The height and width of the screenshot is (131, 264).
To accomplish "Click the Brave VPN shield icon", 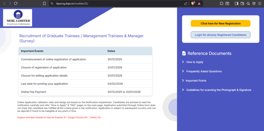I will tap(254, 4).
